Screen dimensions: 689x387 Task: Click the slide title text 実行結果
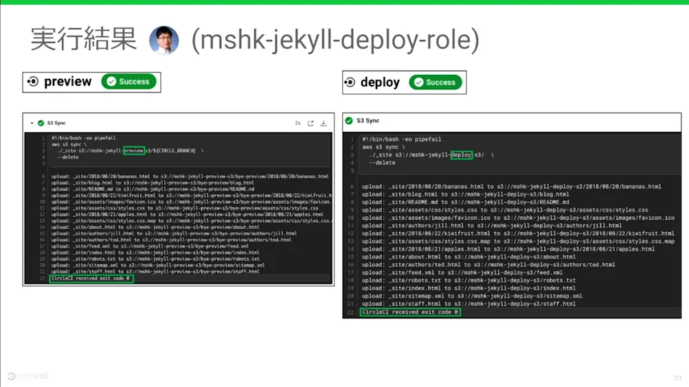tap(84, 39)
